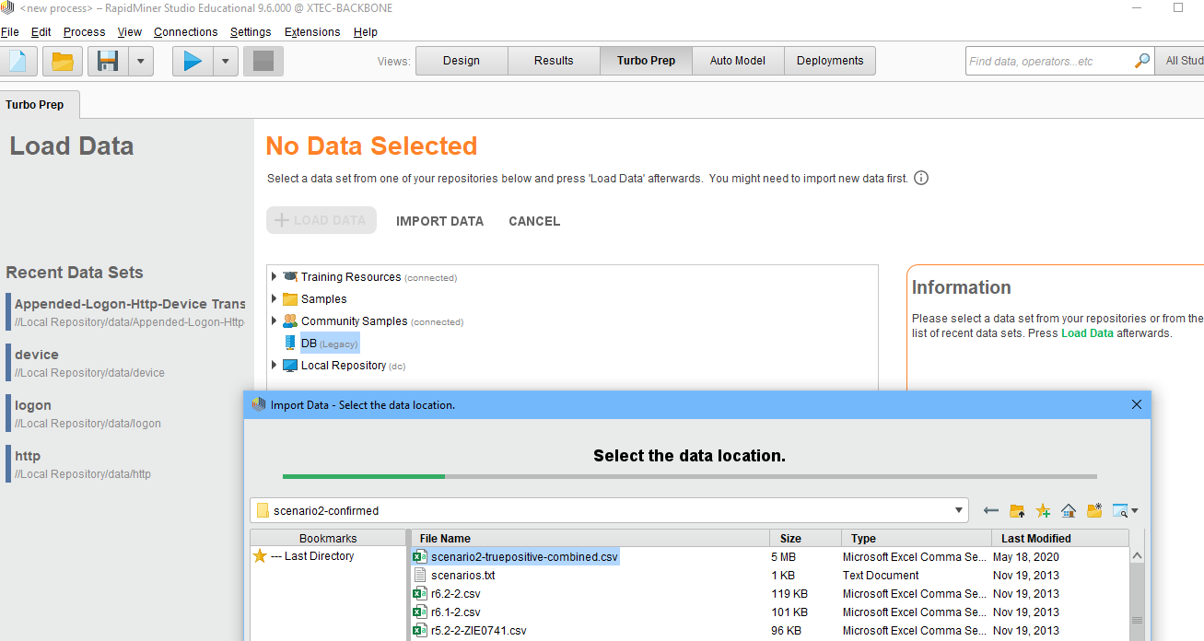This screenshot has width=1204, height=641.
Task: Open recent data set Appended-Logon-Http-Device
Action: pos(127,312)
